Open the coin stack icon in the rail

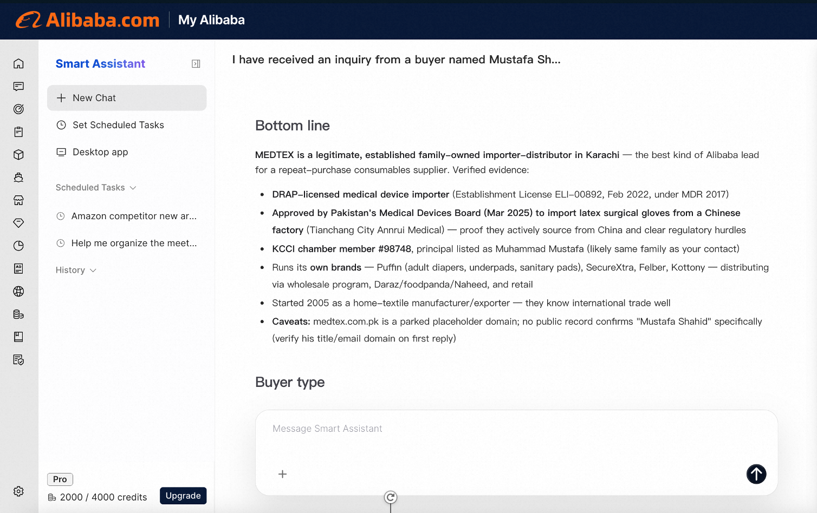(18, 314)
